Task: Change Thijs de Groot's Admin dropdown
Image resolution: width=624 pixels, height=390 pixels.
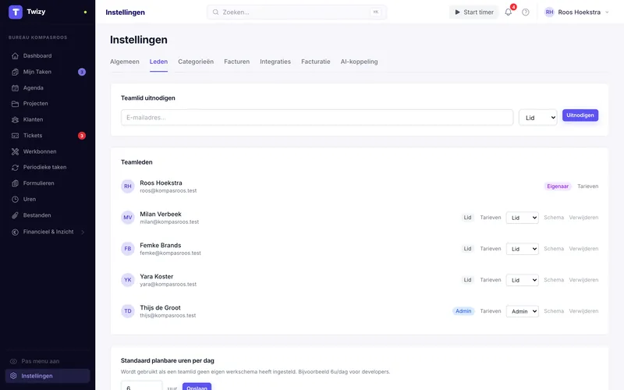Action: 522,311
